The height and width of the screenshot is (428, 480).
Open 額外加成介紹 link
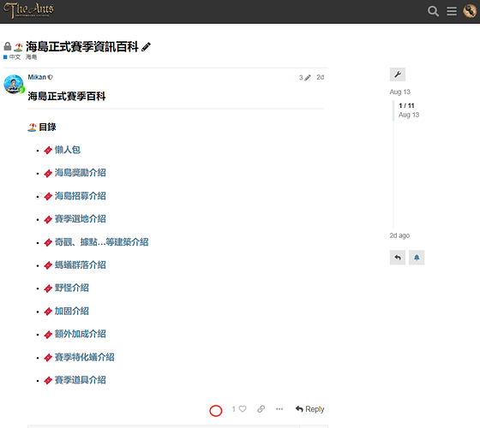click(x=81, y=334)
